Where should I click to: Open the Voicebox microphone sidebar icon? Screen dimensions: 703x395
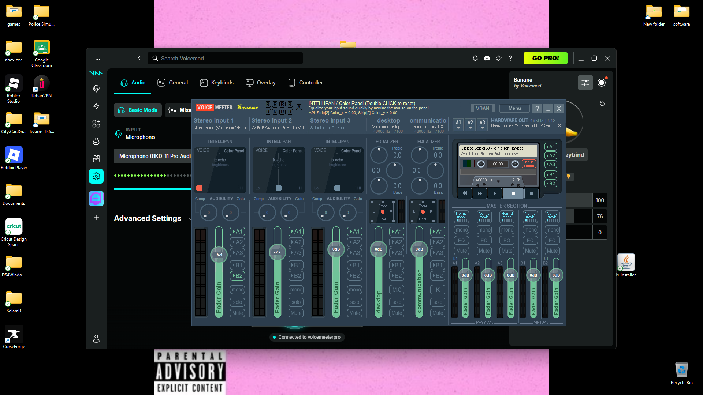(96, 88)
